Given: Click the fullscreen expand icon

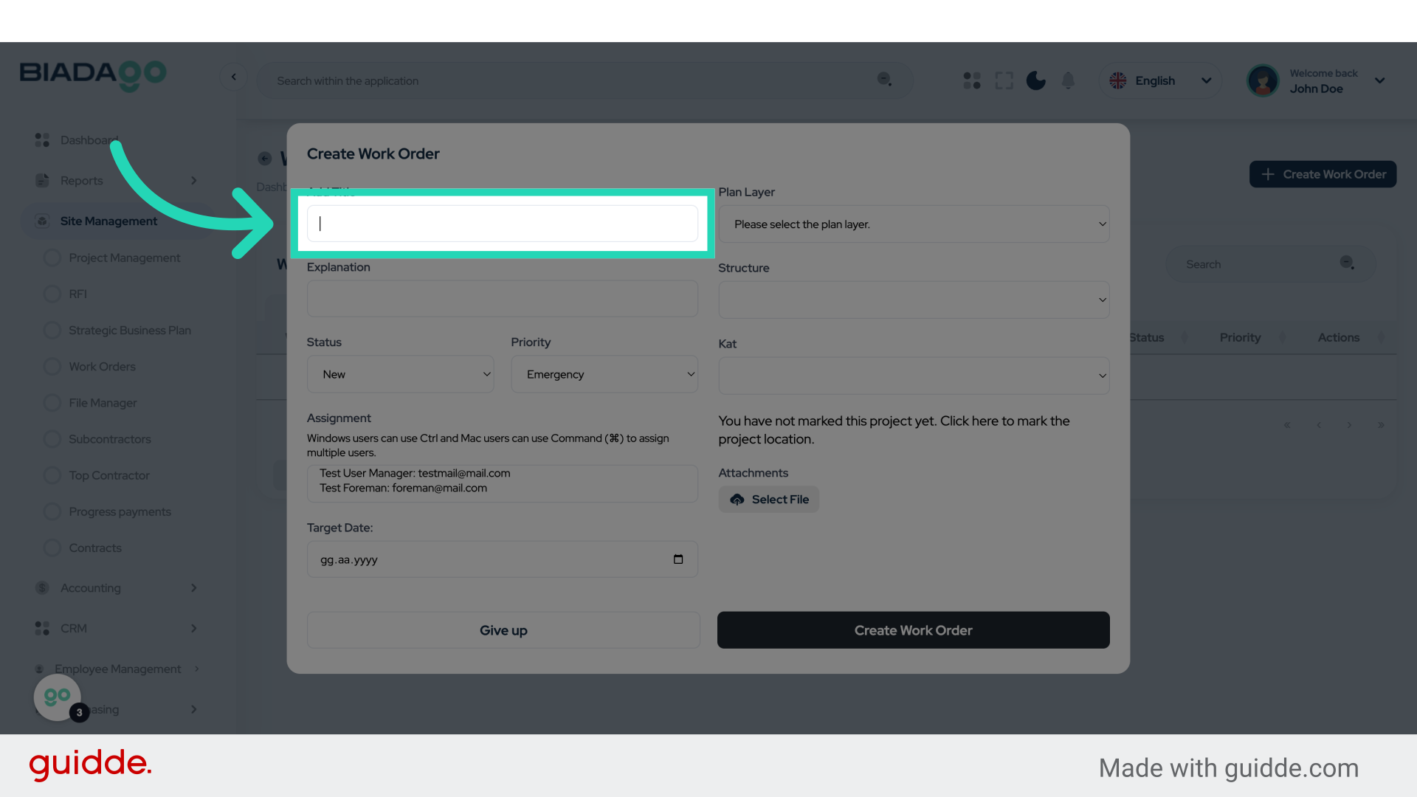Looking at the screenshot, I should pyautogui.click(x=1004, y=80).
